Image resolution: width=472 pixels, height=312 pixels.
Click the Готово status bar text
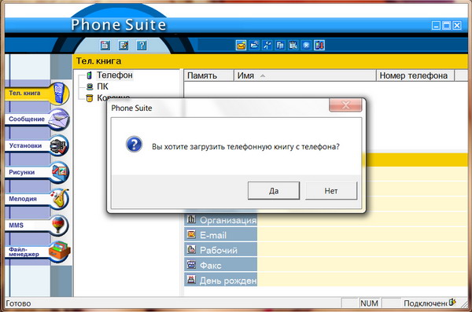coord(18,303)
